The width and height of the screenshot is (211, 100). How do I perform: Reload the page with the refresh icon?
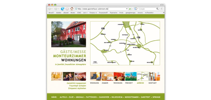(63, 9)
